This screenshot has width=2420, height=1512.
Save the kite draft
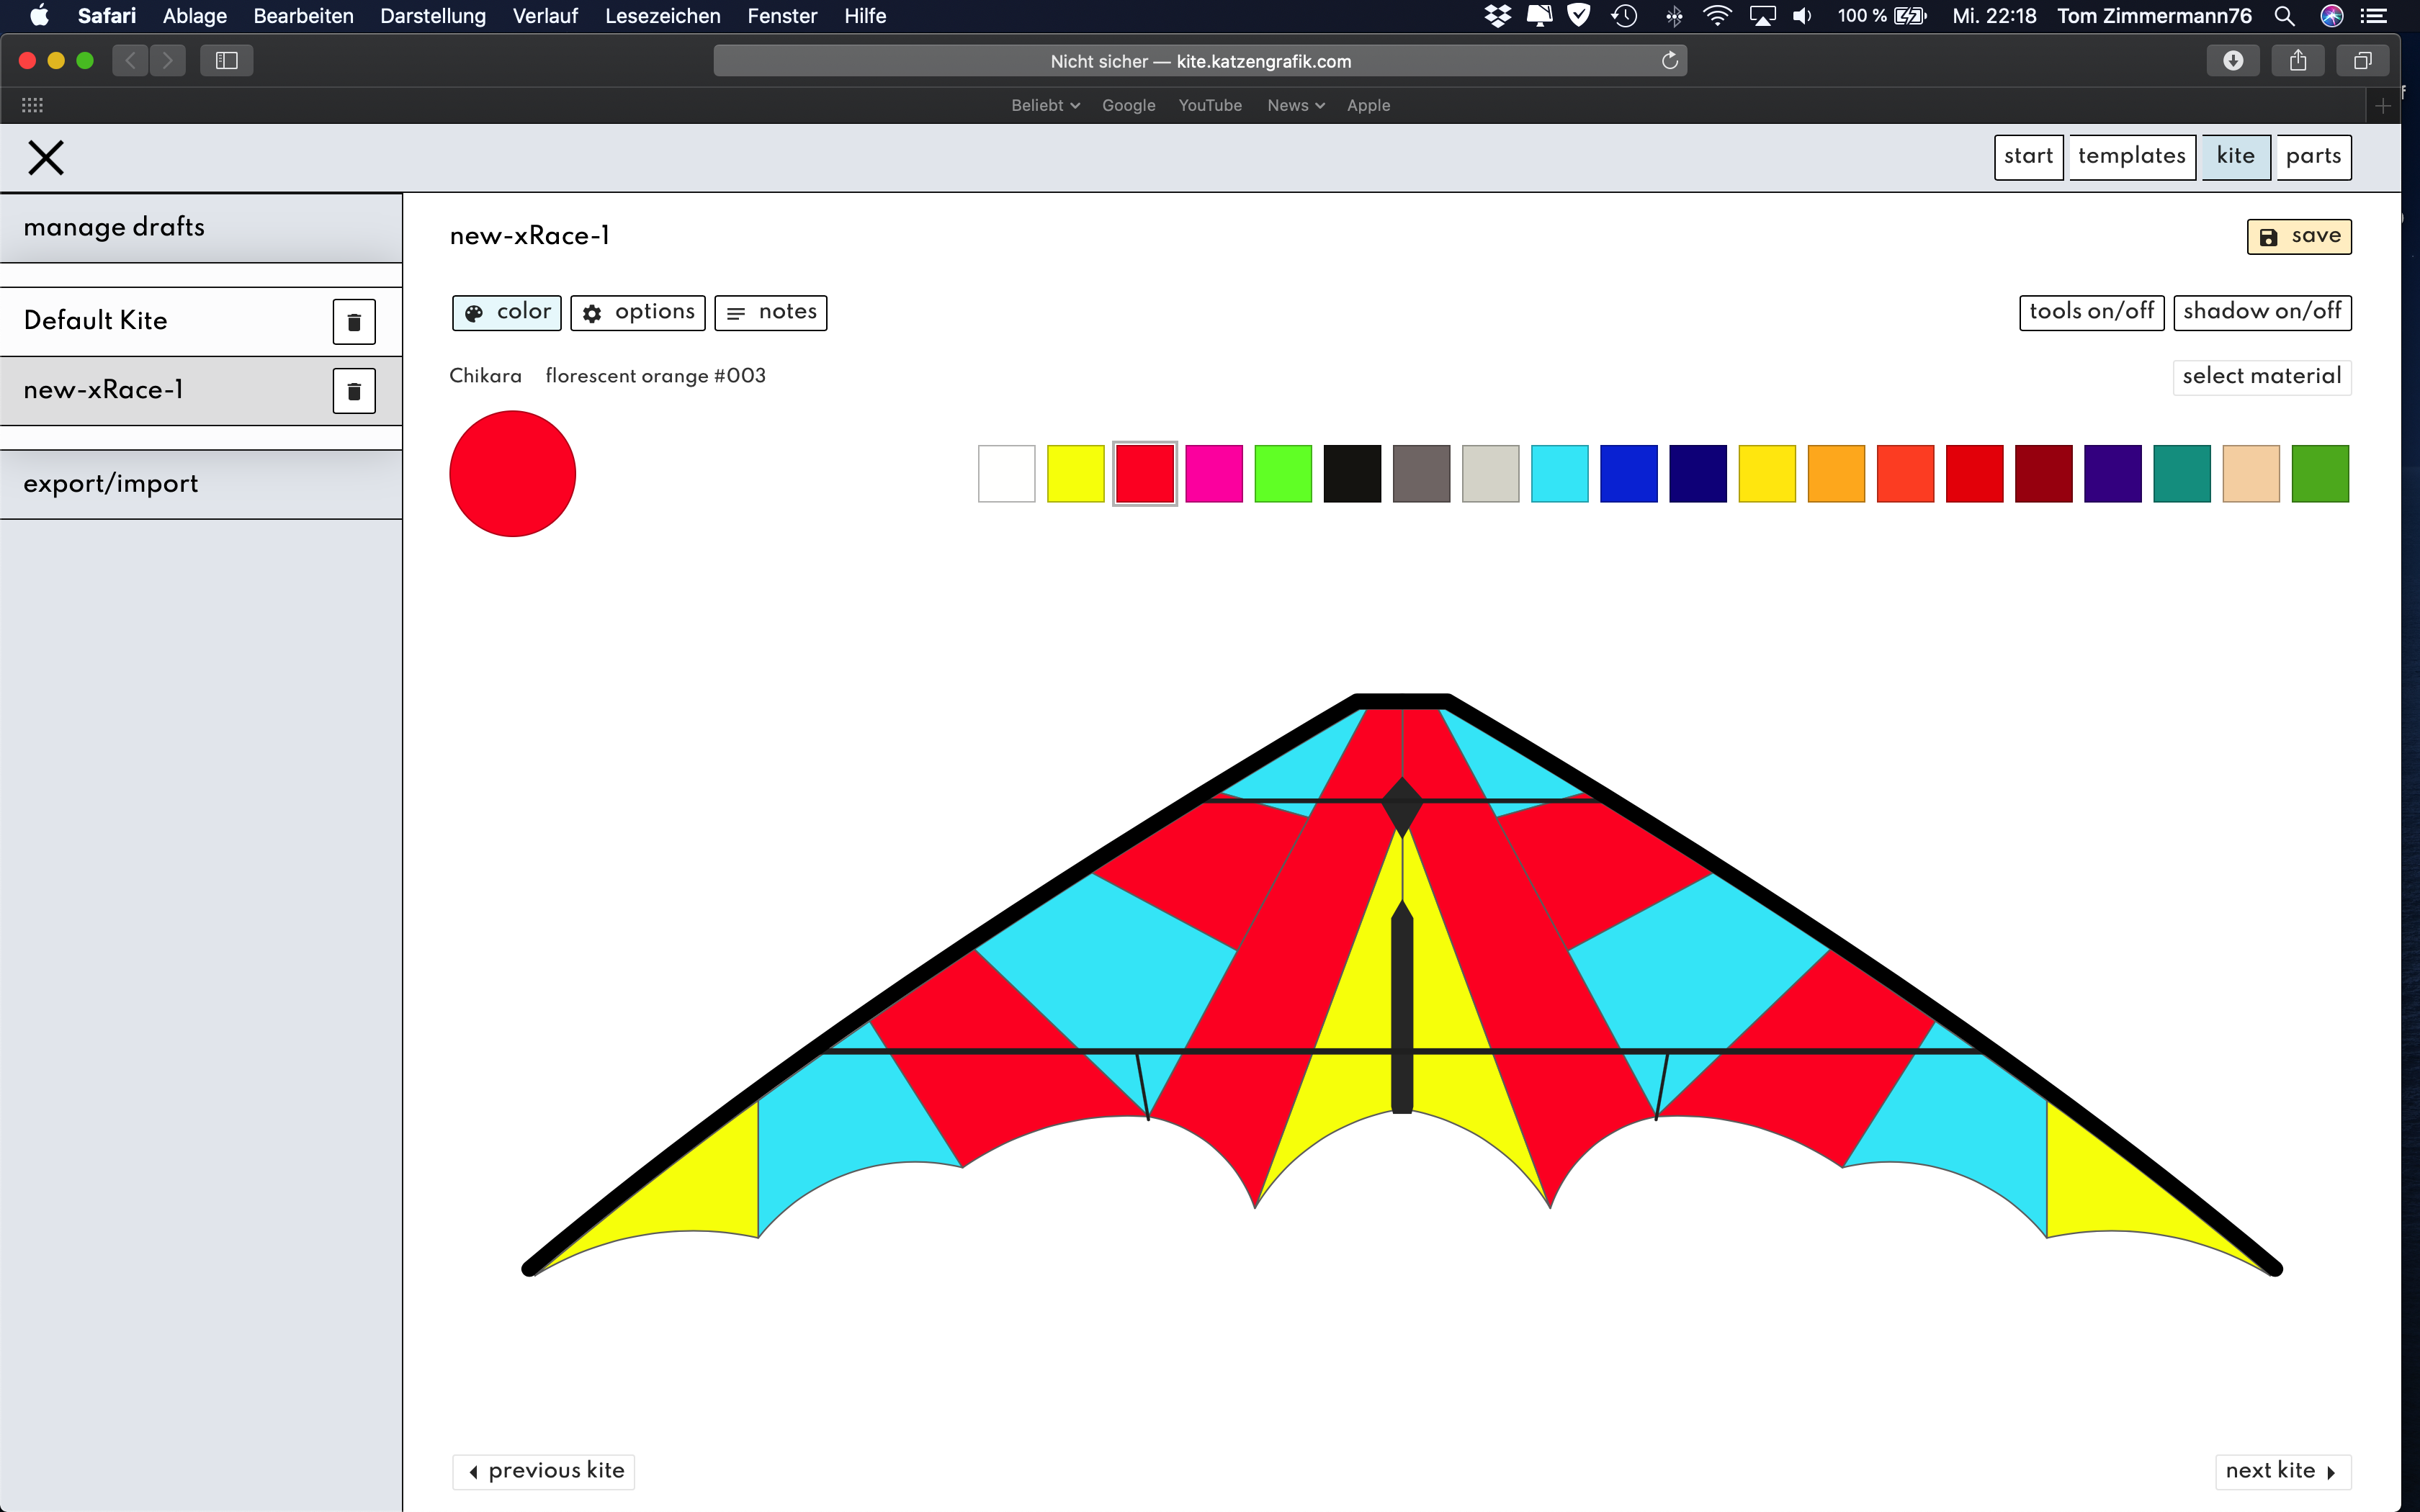coord(2298,237)
